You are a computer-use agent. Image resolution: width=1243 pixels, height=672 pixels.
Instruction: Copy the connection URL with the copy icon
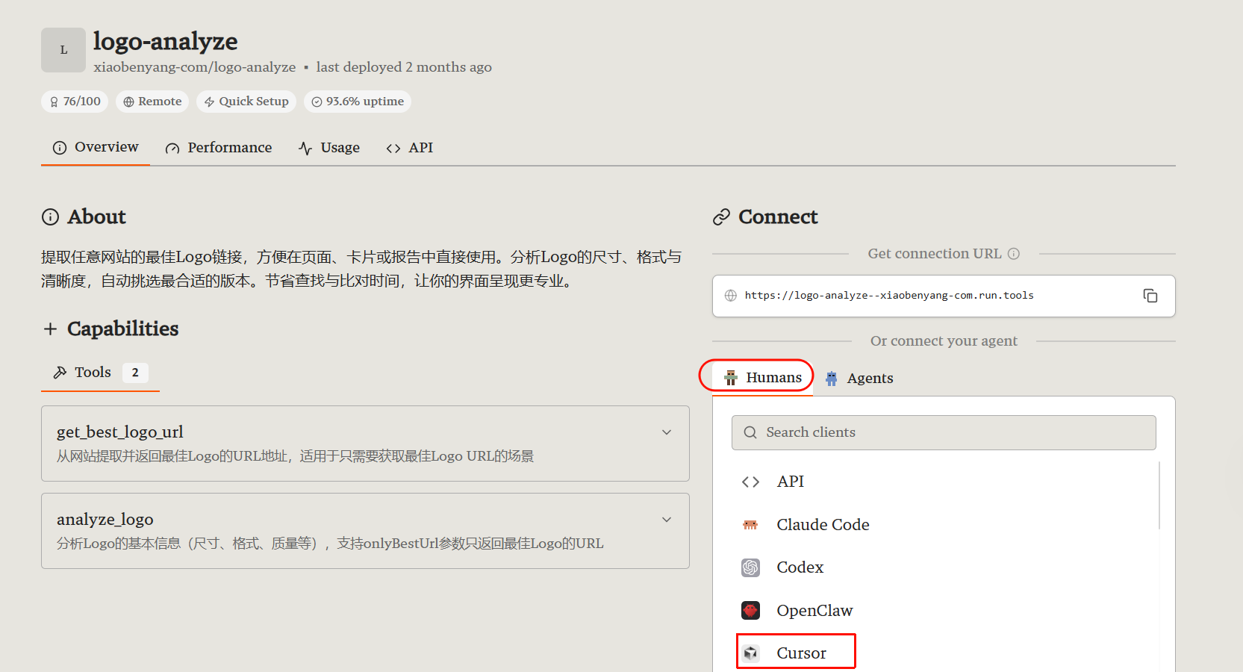pyautogui.click(x=1150, y=296)
